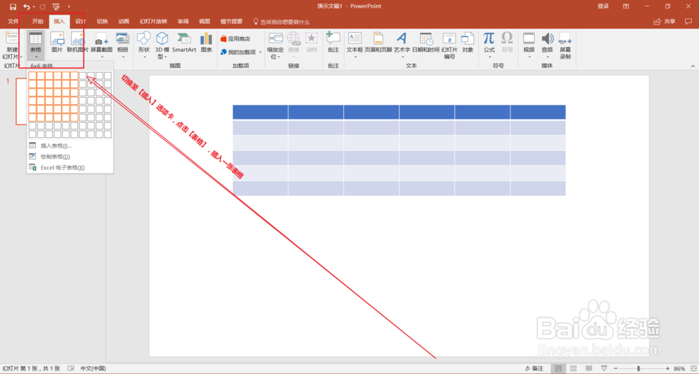Screen dimensions: 699x374
Task: Switch to the 视图 tab
Action: [204, 22]
